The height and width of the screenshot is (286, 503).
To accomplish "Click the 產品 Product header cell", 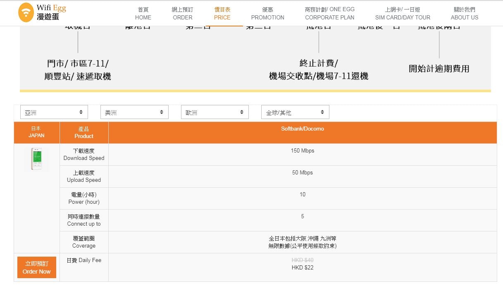I will tap(84, 132).
